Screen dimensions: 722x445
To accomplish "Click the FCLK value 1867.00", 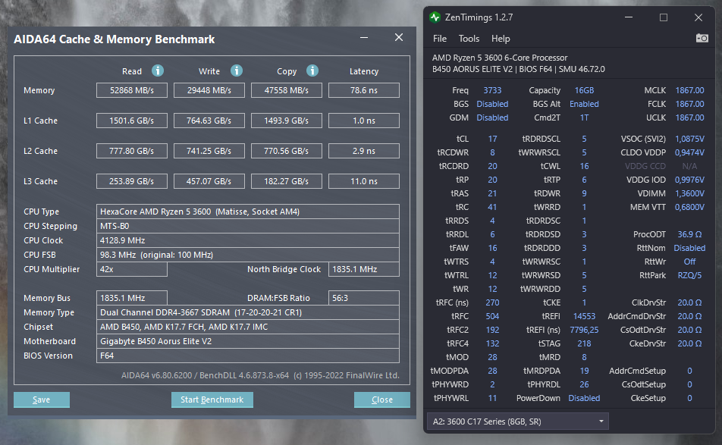I will point(689,104).
